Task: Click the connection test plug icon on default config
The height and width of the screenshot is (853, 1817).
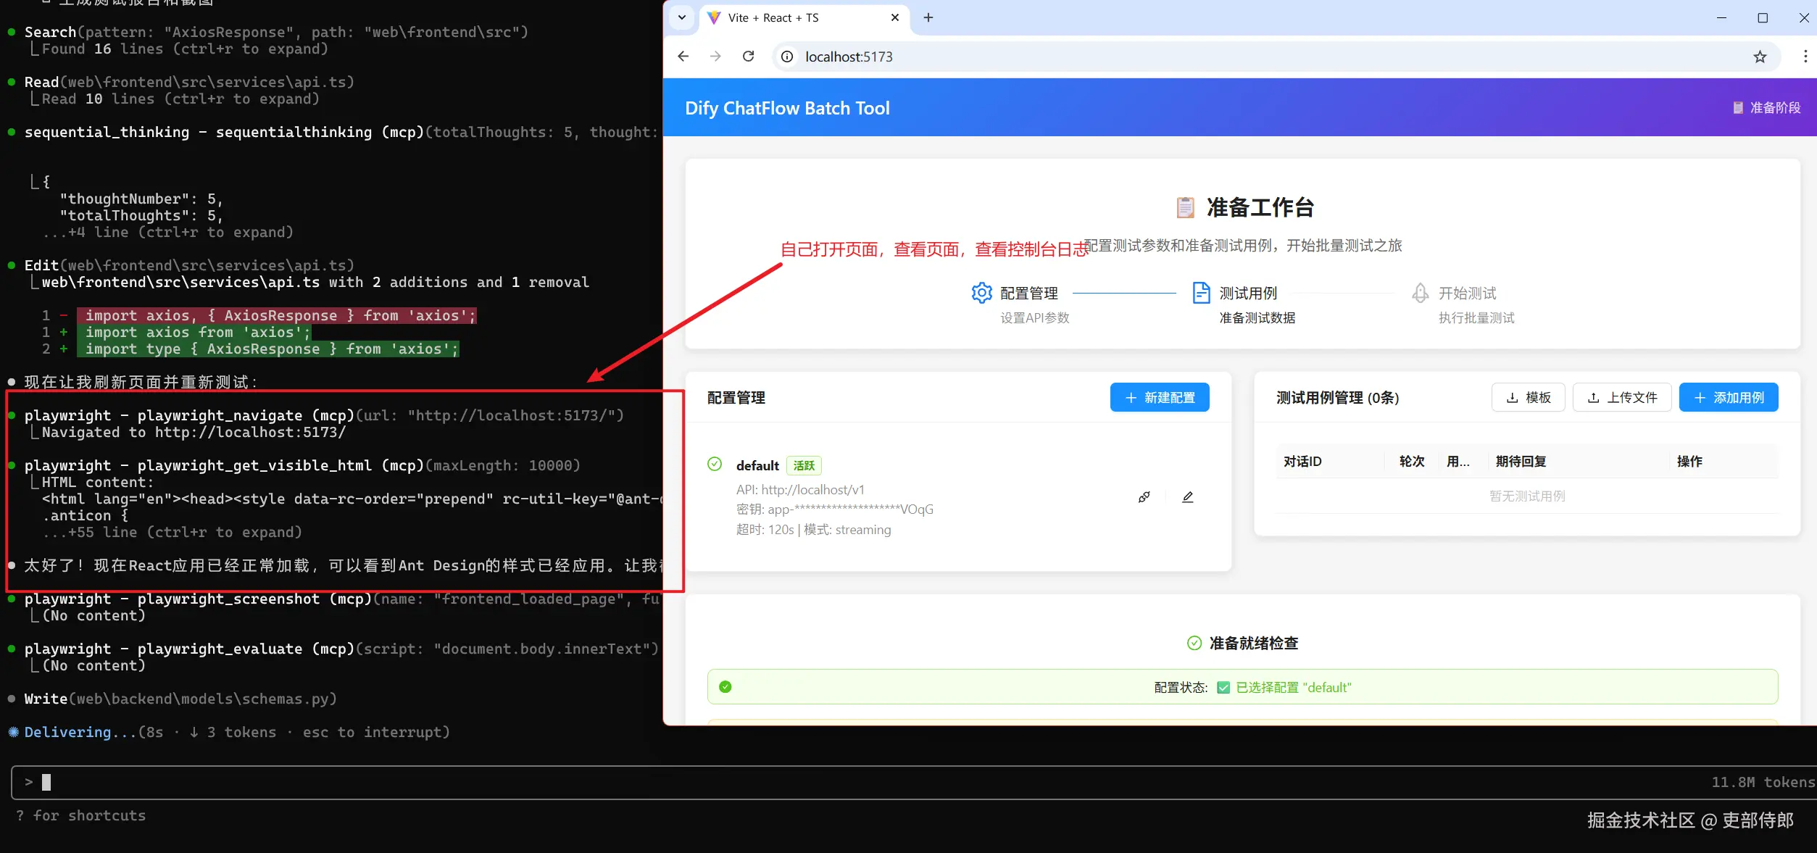Action: coord(1144,497)
